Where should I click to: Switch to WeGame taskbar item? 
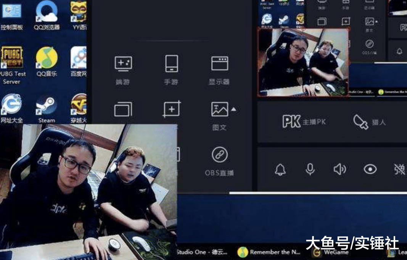coord(331,252)
